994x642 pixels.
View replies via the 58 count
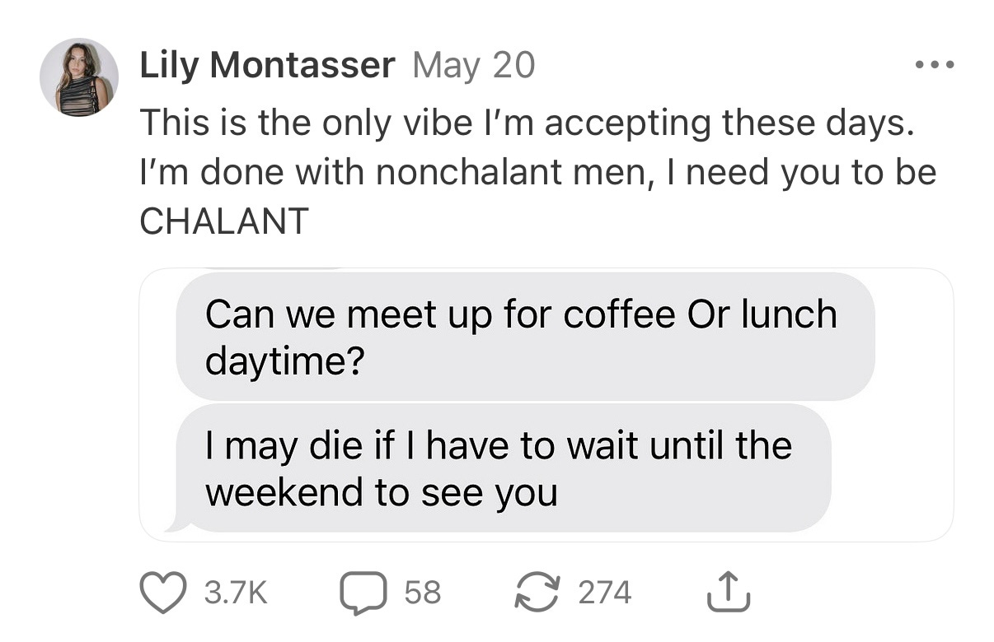422,593
